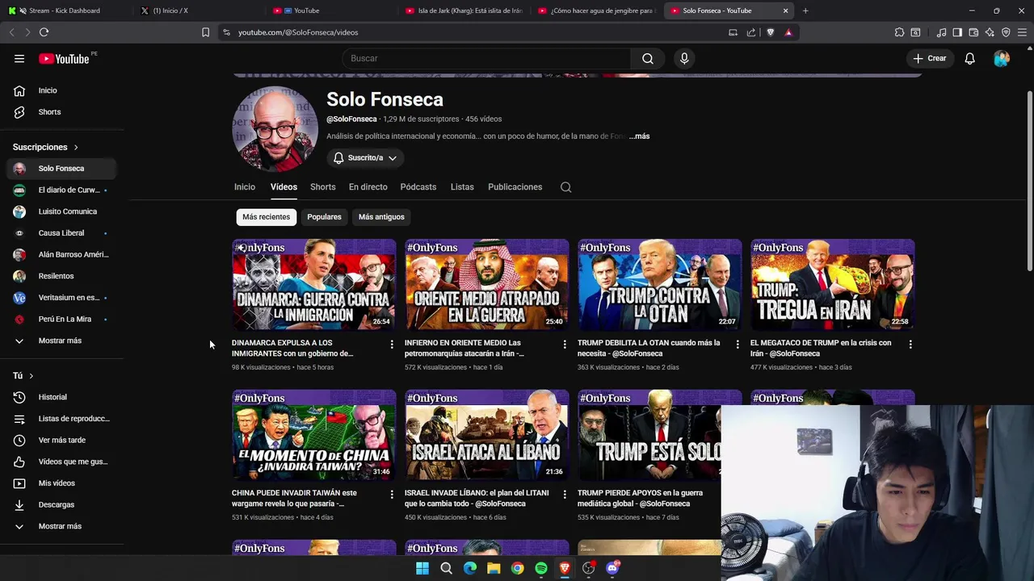1034x581 pixels.
Task: Open the YouTube guide hamburger menu
Action: click(x=19, y=58)
